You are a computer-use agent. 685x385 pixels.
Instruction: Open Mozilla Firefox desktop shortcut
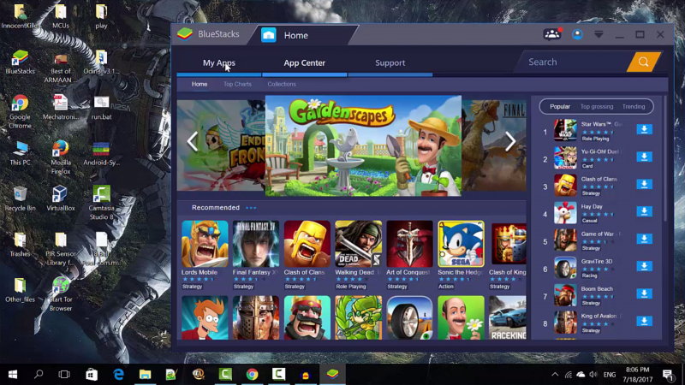pyautogui.click(x=60, y=157)
